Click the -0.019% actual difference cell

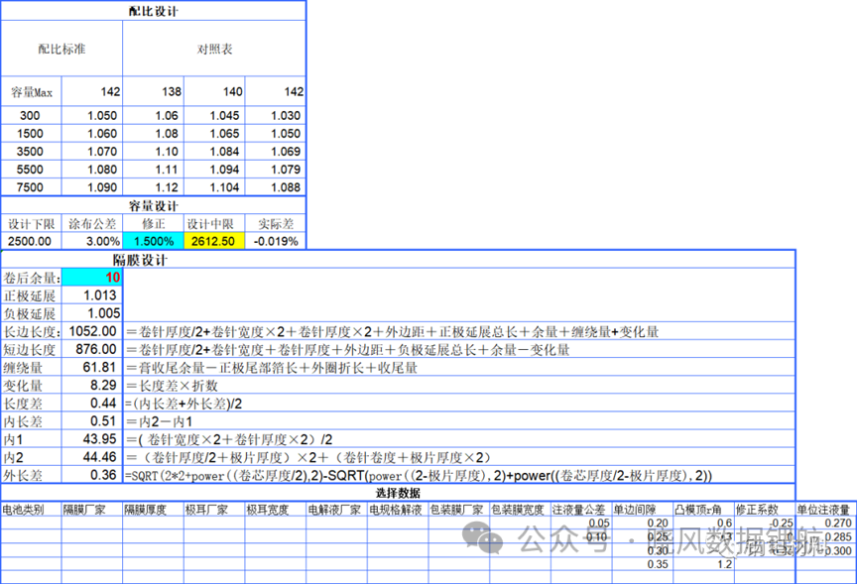[x=276, y=241]
